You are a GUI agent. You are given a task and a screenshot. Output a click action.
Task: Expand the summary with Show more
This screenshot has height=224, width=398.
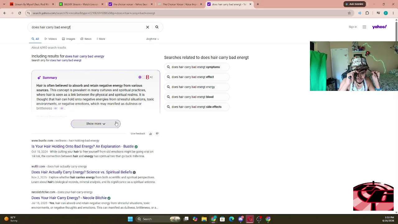tap(96, 124)
